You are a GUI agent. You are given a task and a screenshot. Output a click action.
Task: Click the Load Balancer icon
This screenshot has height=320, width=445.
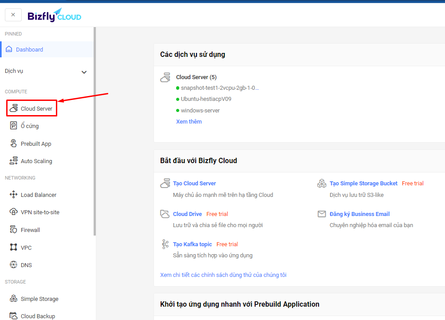(x=14, y=195)
